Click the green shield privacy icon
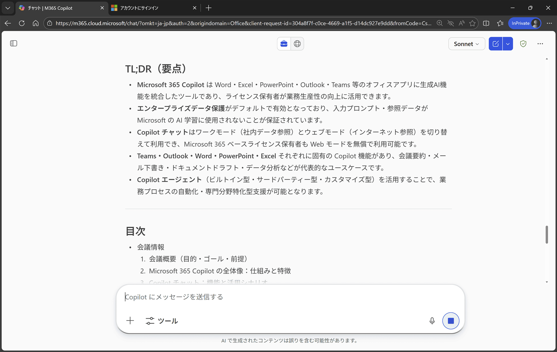The width and height of the screenshot is (557, 352). (x=523, y=43)
